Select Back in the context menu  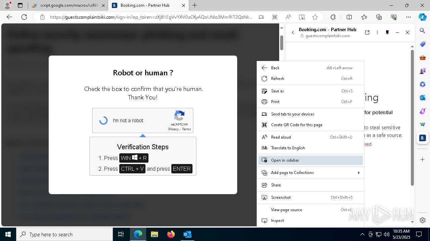(310, 68)
